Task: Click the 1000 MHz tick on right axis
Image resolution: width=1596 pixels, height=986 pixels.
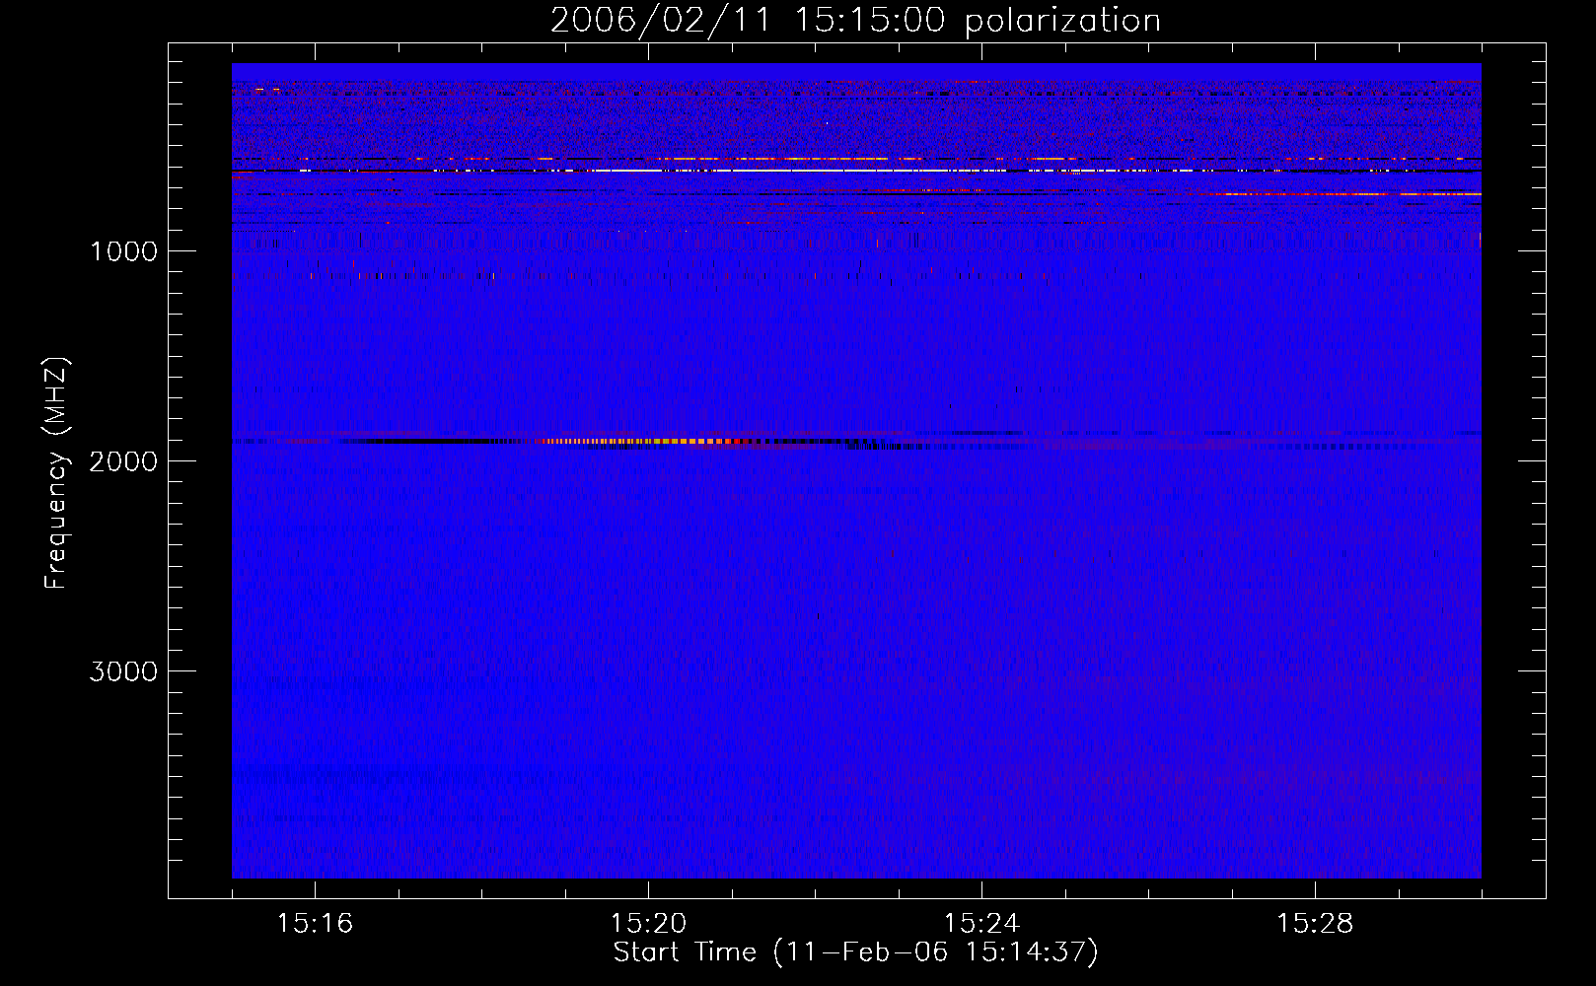Action: pyautogui.click(x=1532, y=250)
